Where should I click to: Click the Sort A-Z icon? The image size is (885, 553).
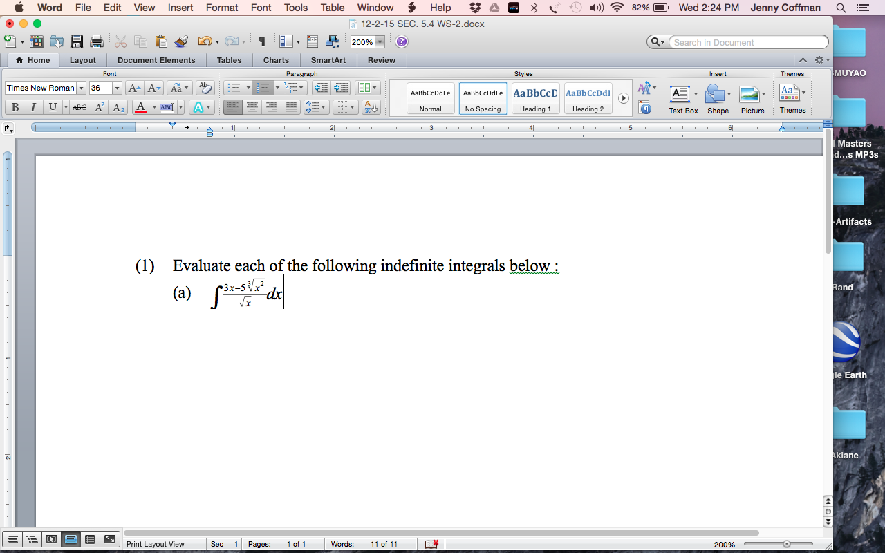point(371,107)
